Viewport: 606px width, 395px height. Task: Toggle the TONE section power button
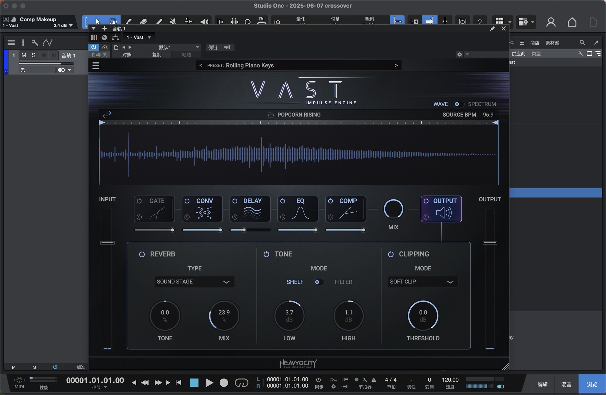click(266, 254)
